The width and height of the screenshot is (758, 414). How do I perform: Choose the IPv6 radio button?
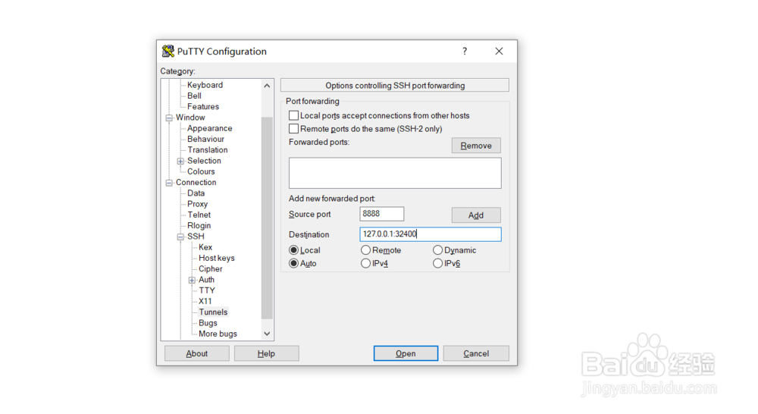(437, 264)
